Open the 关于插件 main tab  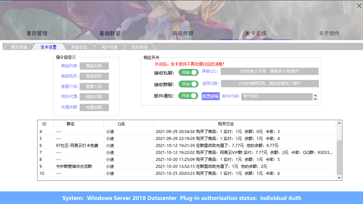[329, 34]
